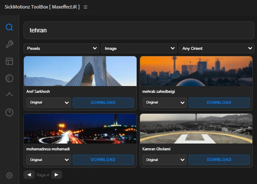Open the Original size dropdown for mohamadreza mohamadi
Image resolution: width=257 pixels, height=184 pixels.
coord(49,160)
